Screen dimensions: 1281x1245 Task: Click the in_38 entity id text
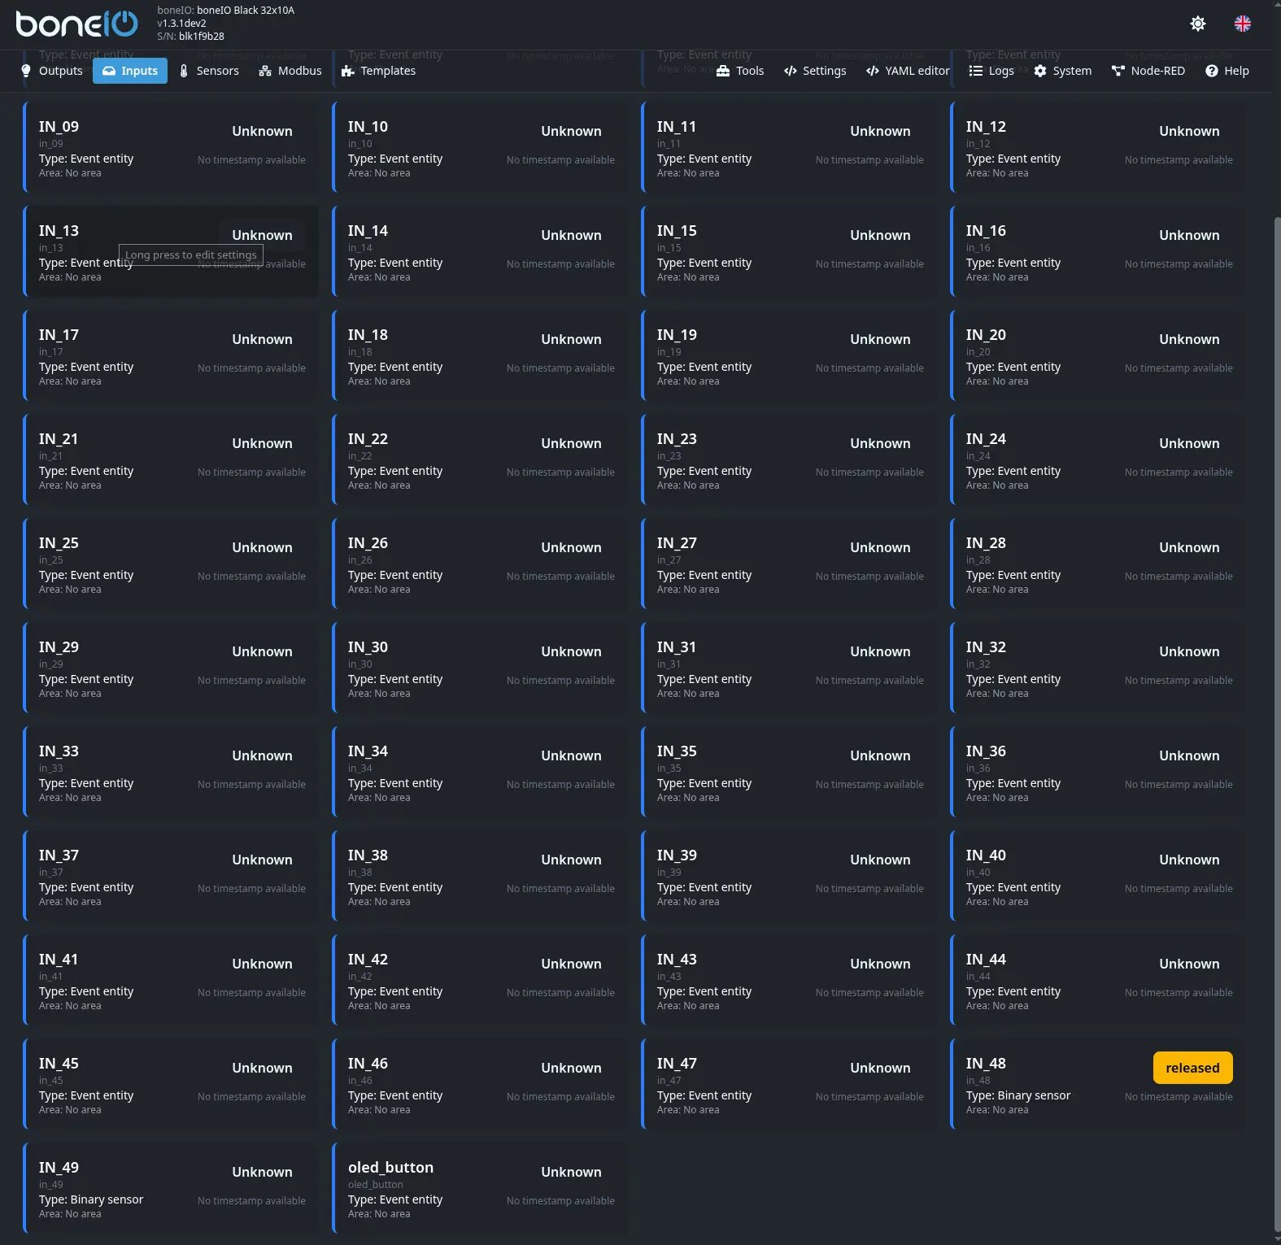point(359,873)
